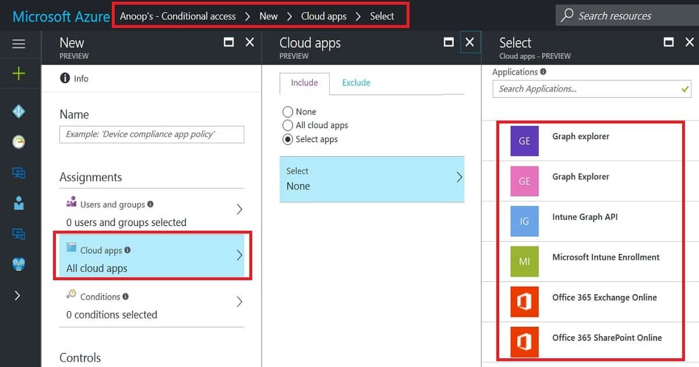Click the Info icon in the New blade
Image resolution: width=699 pixels, height=367 pixels.
click(65, 78)
